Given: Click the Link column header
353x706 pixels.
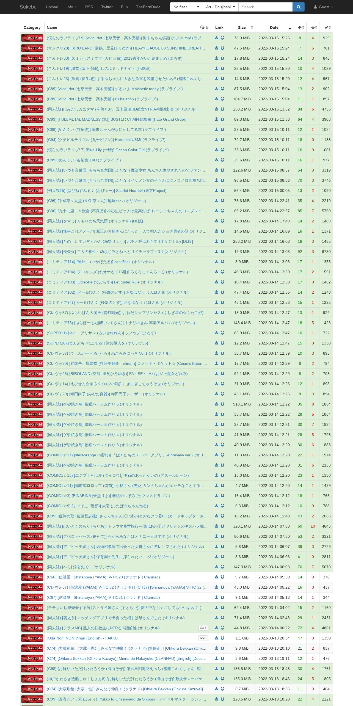Looking at the screenshot, I should click(x=219, y=27).
